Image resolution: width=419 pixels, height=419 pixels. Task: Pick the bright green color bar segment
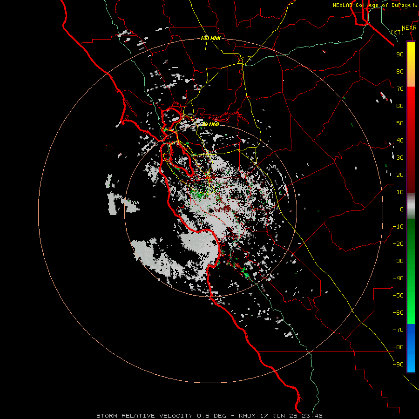point(411,307)
